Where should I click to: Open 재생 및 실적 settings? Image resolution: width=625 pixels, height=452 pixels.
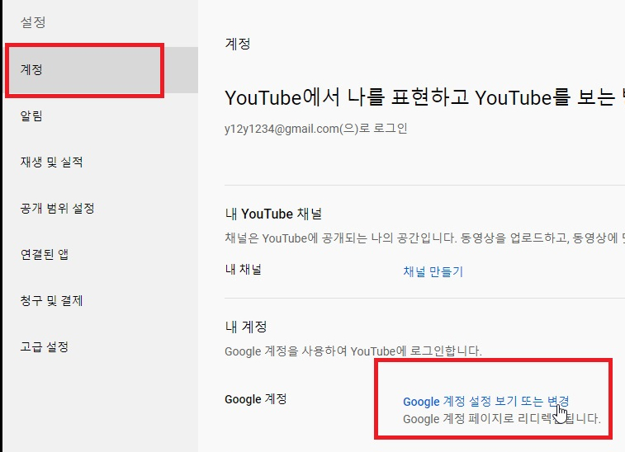click(x=102, y=162)
